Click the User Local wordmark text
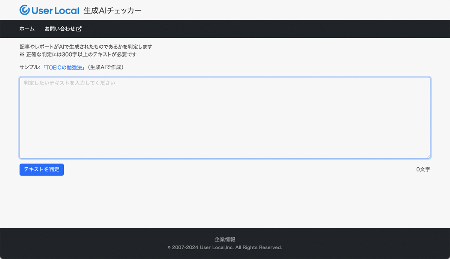450x259 pixels. (55, 10)
